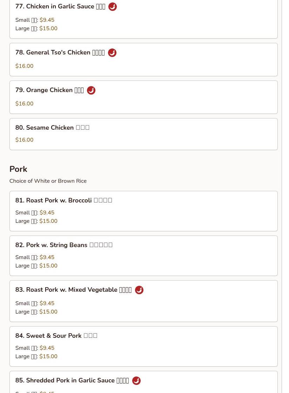Click spicy icon for Roast Pork w. Mixed Vegetable
This screenshot has height=393, width=289.
point(139,290)
